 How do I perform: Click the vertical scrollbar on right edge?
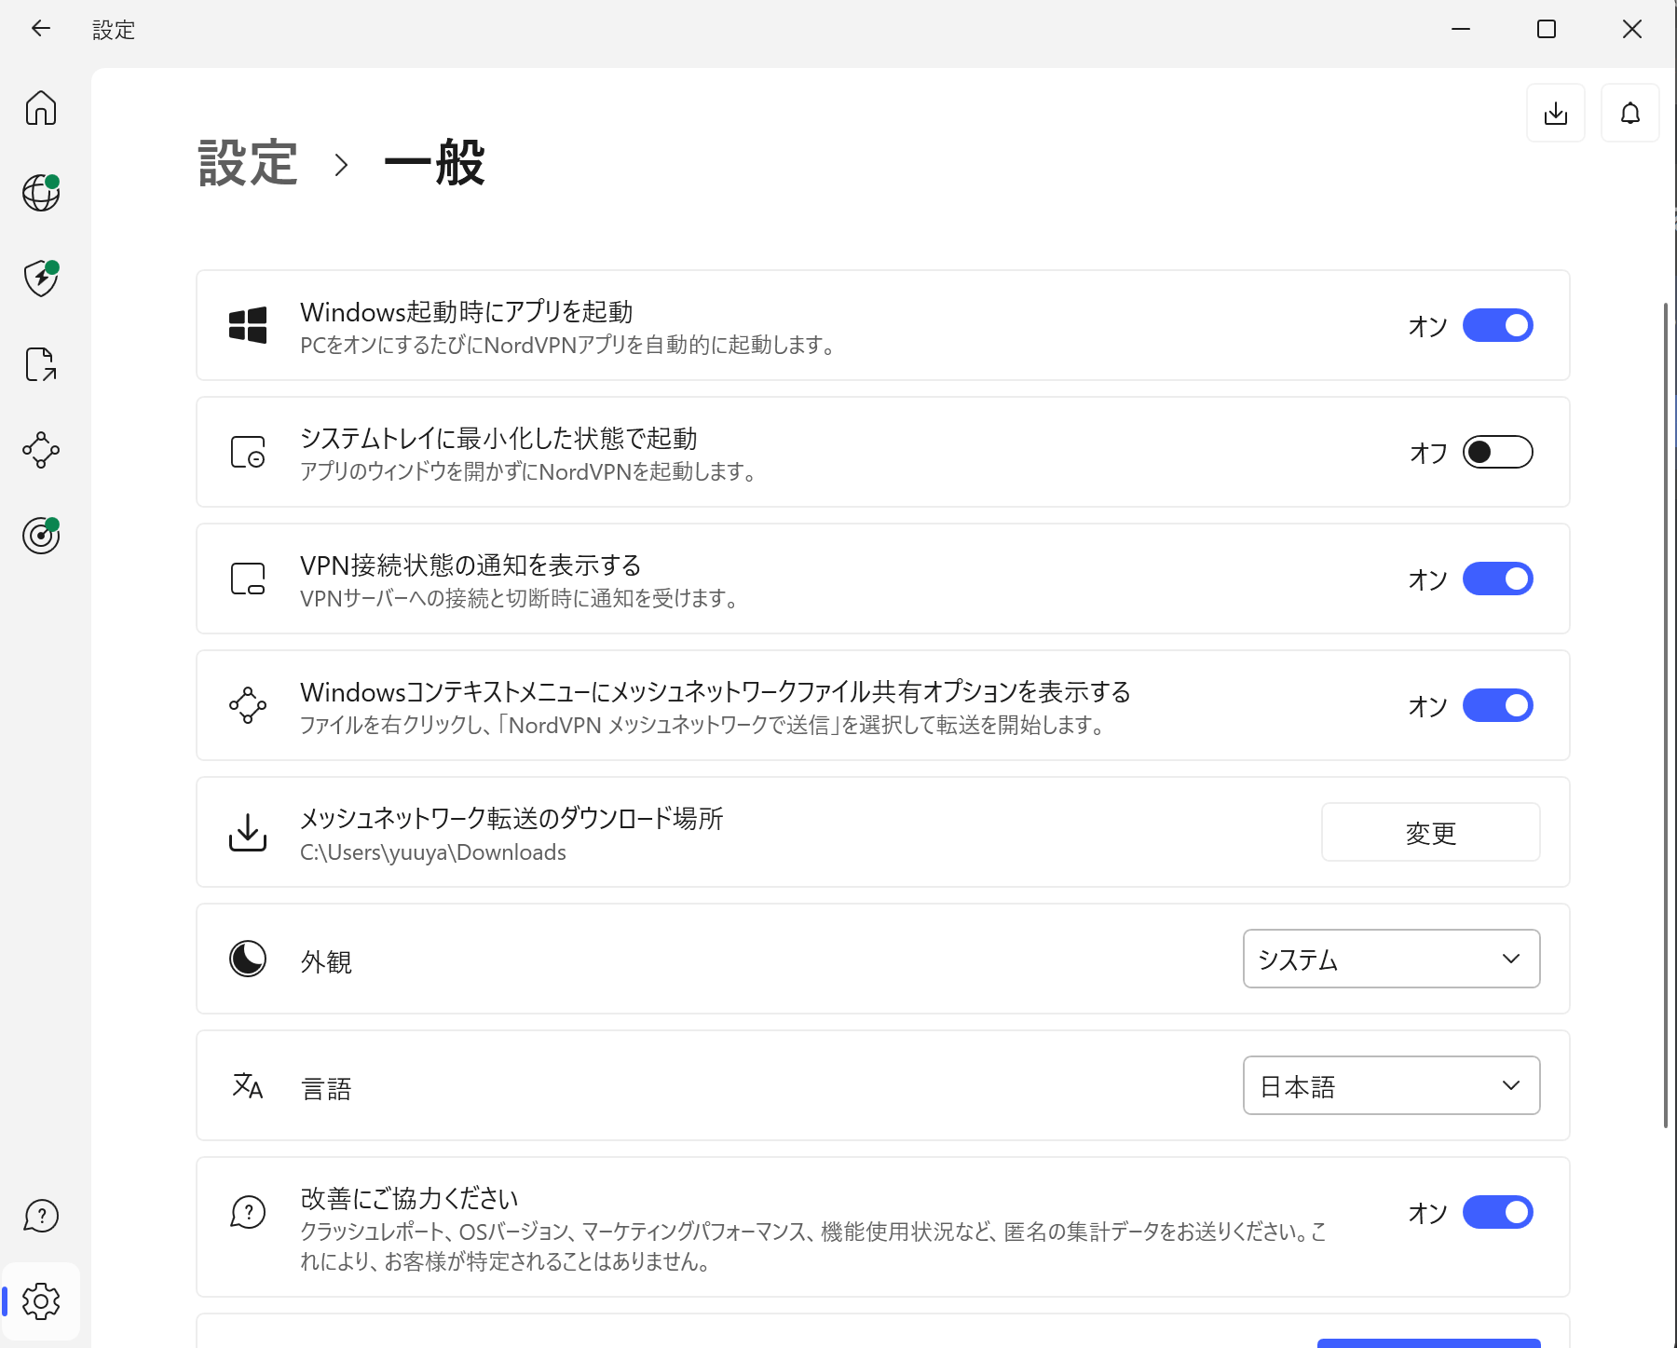pos(1666,715)
